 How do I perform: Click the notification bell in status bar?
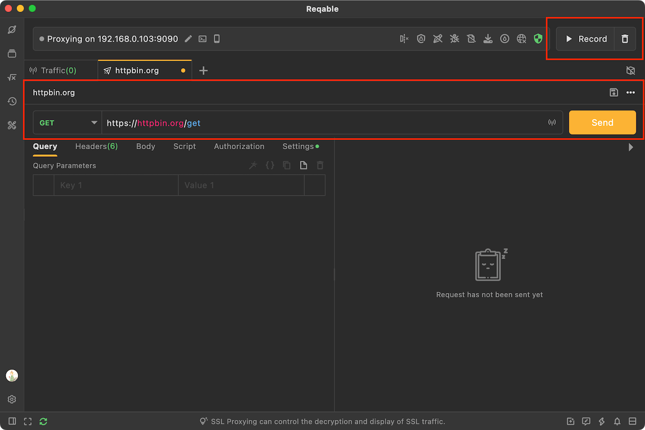coord(617,421)
